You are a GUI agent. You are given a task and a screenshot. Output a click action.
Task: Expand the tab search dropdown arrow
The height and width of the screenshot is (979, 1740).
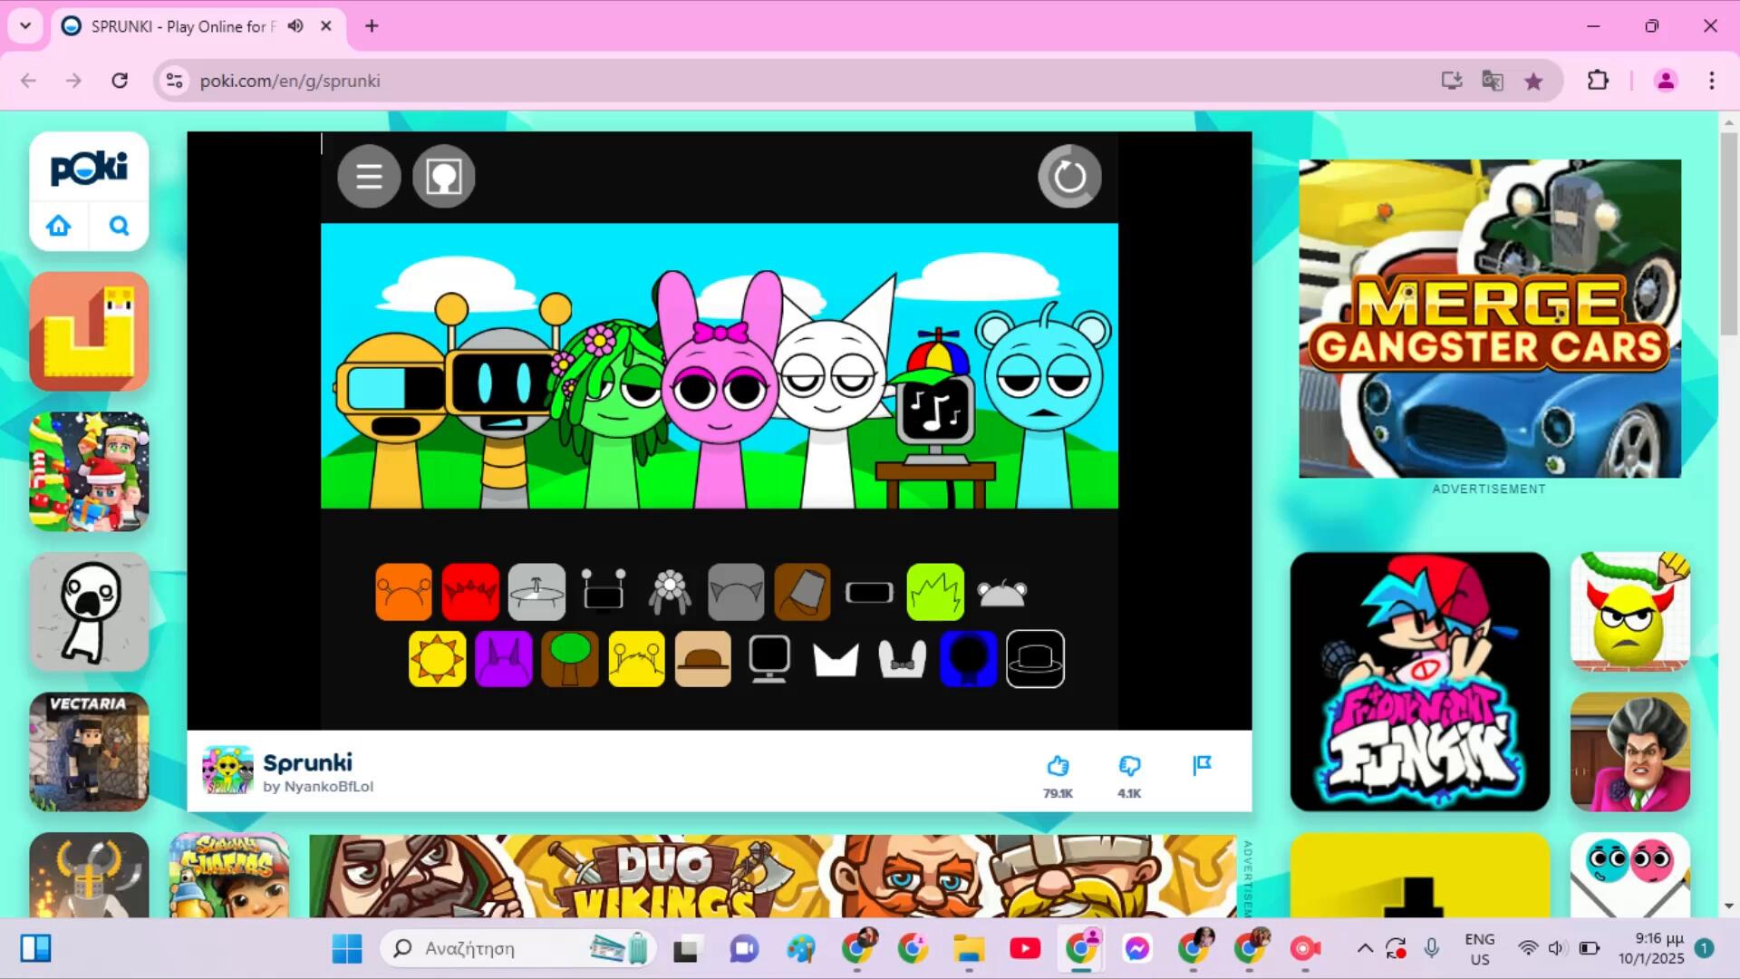25,26
